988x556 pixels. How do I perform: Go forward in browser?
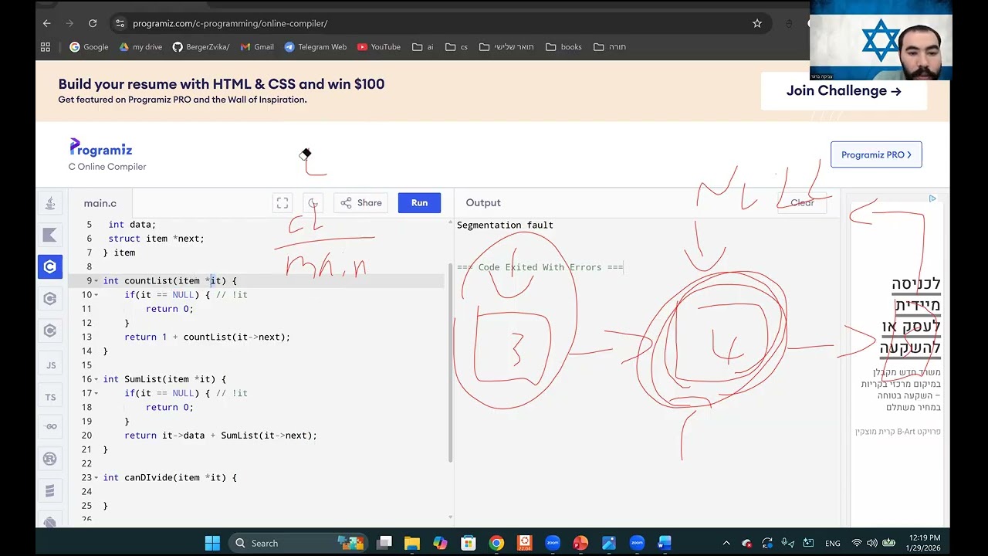coord(70,23)
